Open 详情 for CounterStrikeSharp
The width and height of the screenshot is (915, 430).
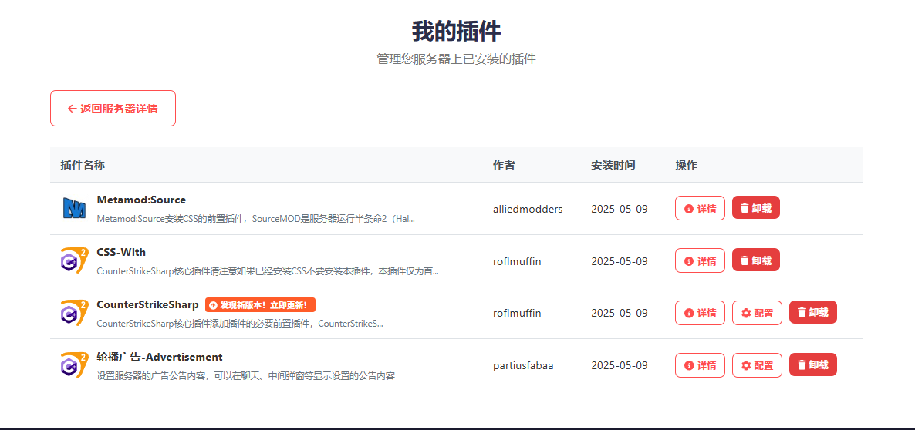701,313
